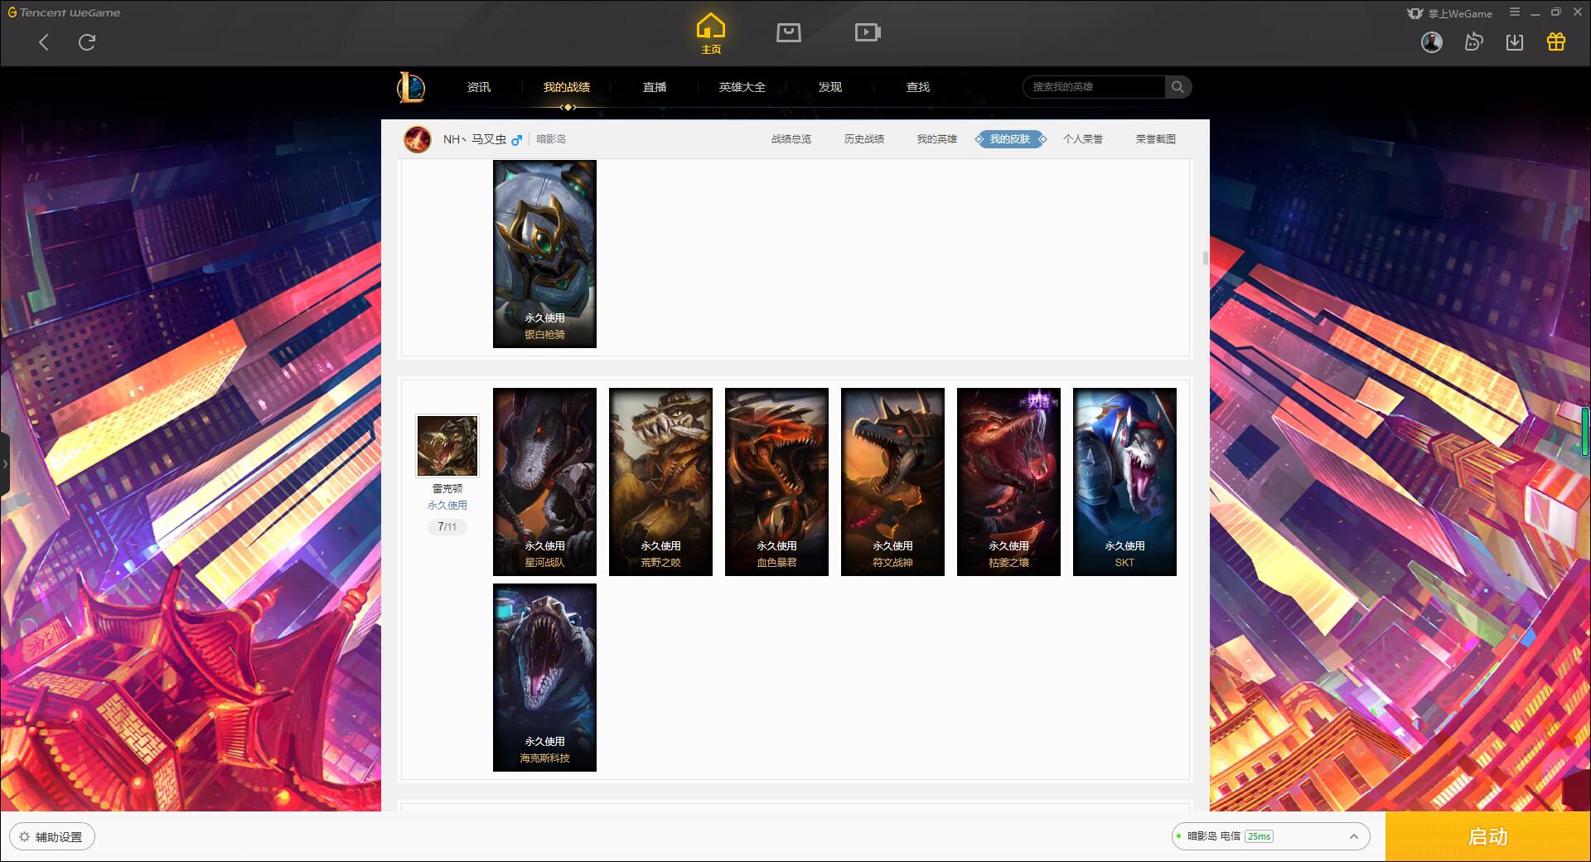Open the store bag icon

click(x=789, y=32)
